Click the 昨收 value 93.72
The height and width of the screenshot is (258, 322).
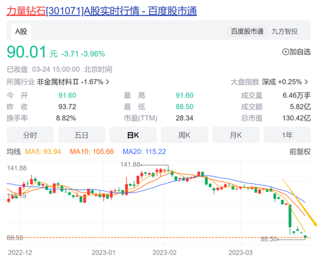(x=67, y=106)
